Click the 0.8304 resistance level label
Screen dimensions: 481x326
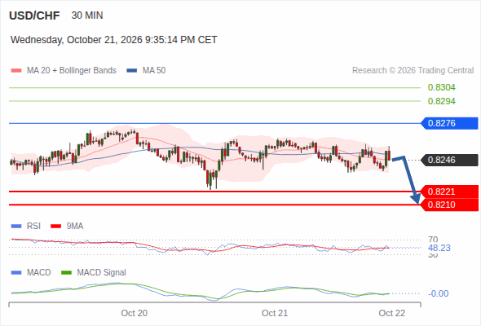(x=441, y=87)
